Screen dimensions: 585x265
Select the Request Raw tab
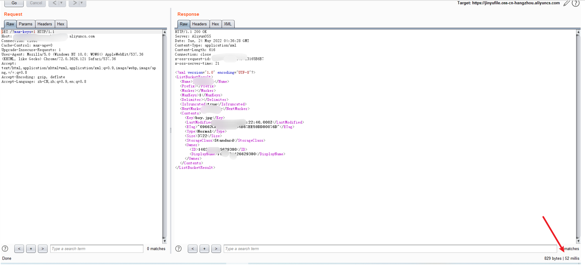pyautogui.click(x=10, y=24)
